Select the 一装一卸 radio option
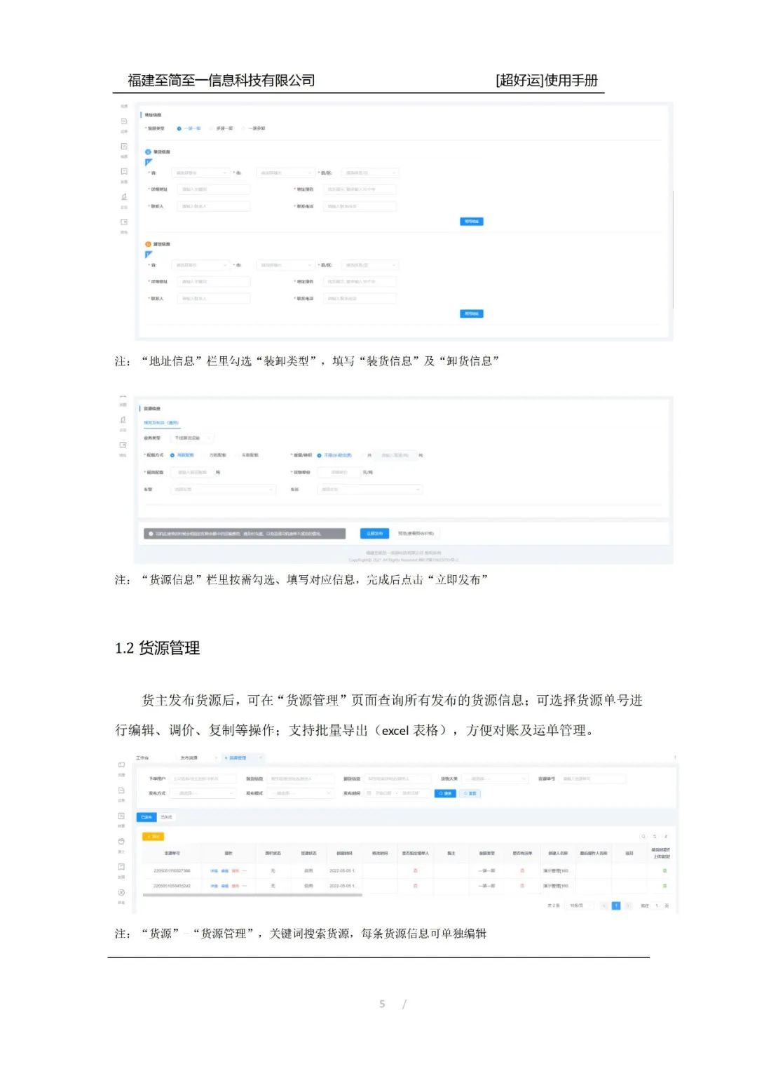This screenshot has width=757, height=1071. 188,128
